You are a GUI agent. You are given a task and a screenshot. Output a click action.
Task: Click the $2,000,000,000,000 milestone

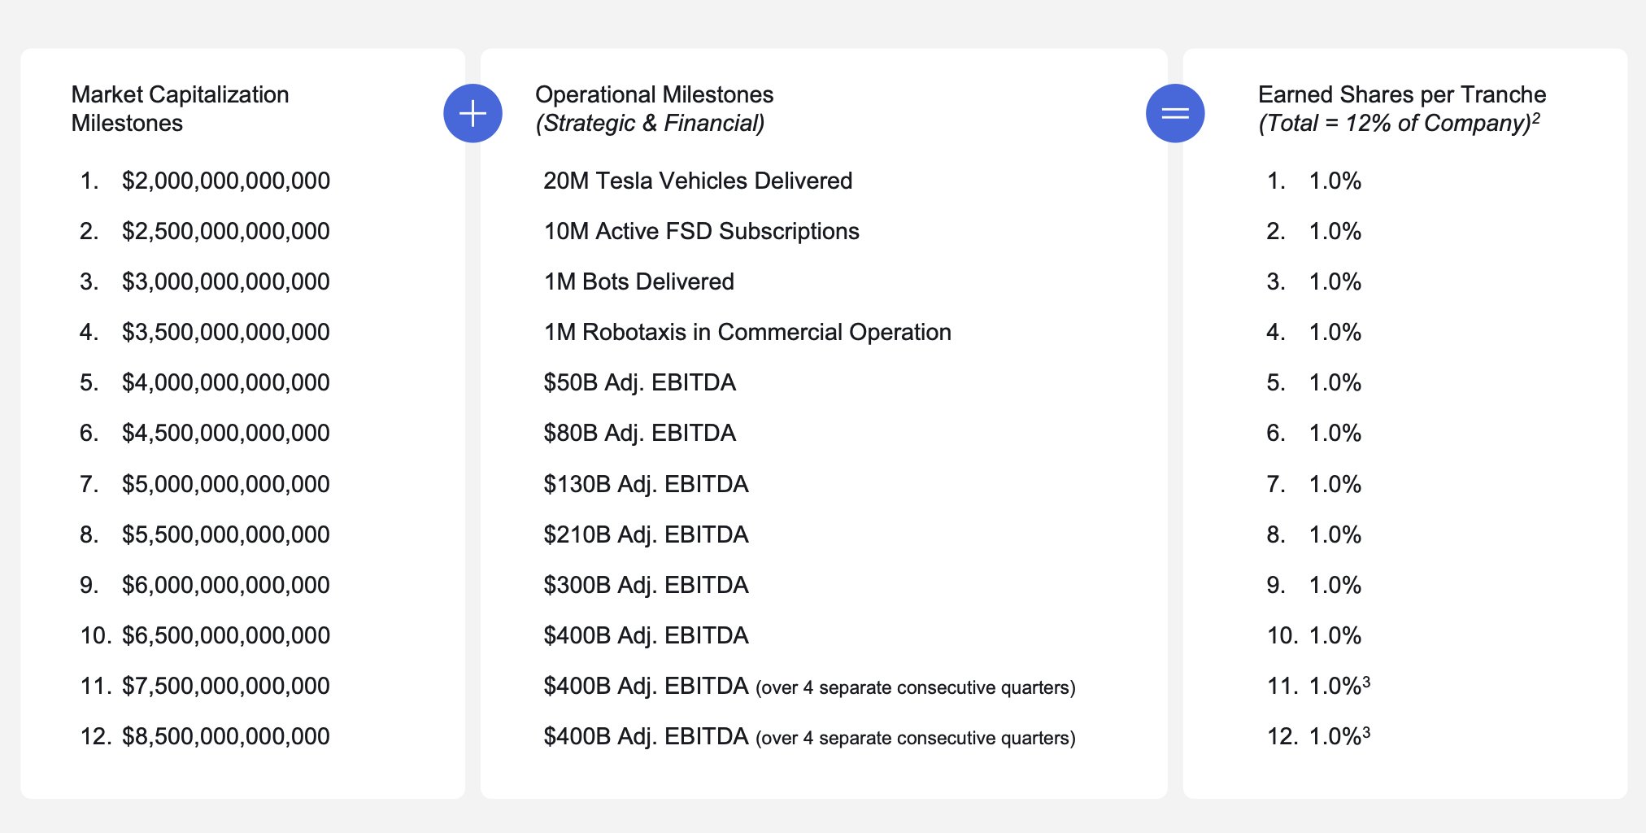pos(225,181)
